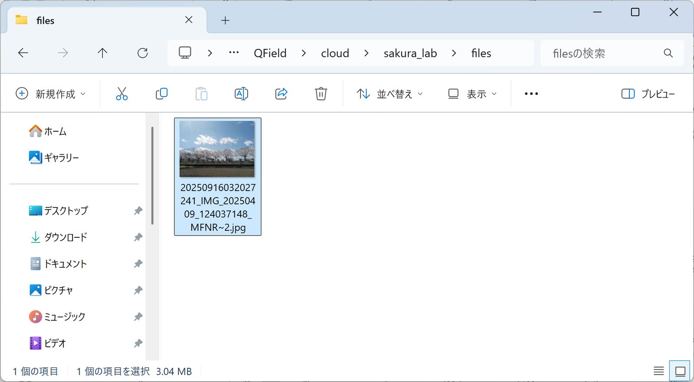Screen dimensions: 694x382
Task: Open the 並べ替え sort dropdown
Action: coord(390,94)
